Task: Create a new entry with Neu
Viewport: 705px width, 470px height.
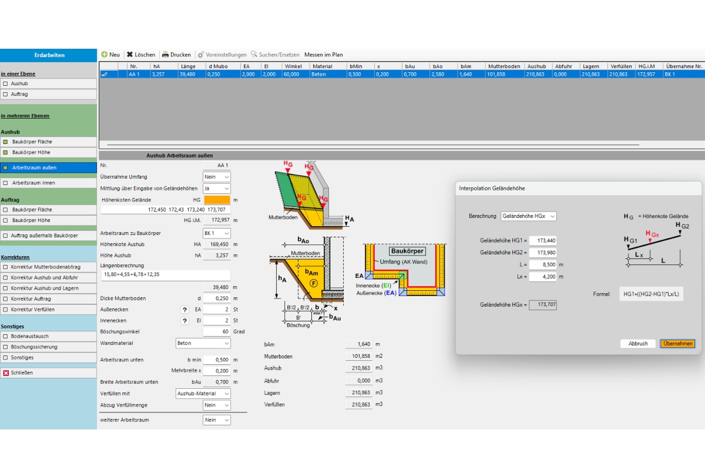Action: 110,55
